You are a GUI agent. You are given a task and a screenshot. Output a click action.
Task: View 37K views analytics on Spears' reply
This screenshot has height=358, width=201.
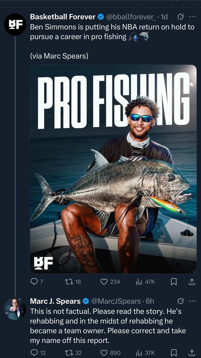[145, 353]
